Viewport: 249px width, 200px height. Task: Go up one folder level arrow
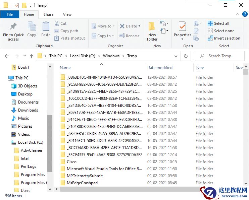(32, 56)
